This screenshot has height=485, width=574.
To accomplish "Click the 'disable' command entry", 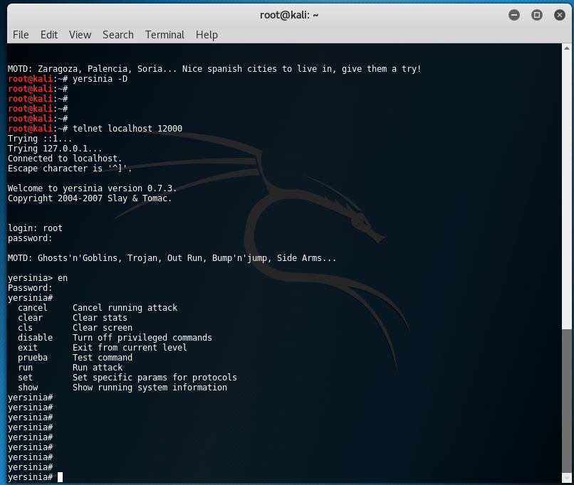I will 35,337.
